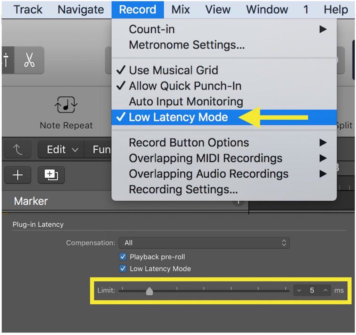Increase the Limit ms value with up arrow

tap(325, 290)
